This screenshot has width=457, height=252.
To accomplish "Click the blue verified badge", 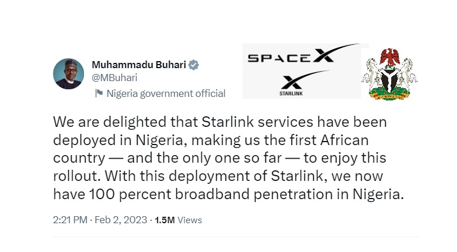I will (x=193, y=64).
